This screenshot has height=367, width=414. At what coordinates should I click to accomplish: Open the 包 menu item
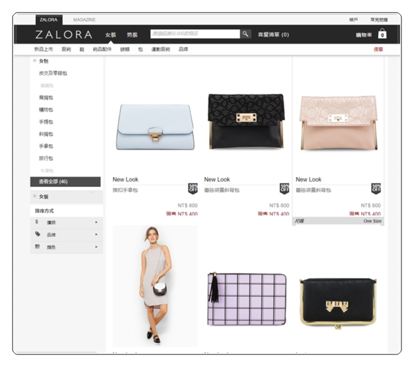(141, 50)
